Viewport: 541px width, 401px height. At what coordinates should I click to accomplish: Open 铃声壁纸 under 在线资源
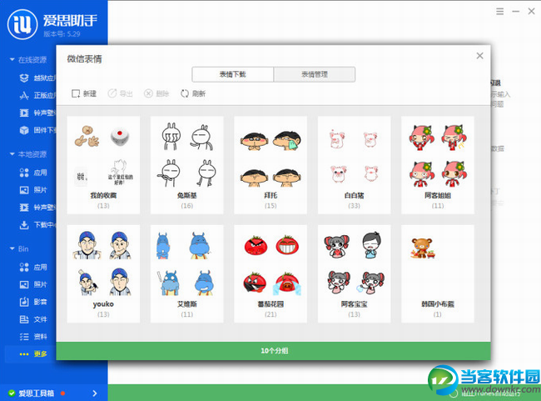pyautogui.click(x=37, y=113)
